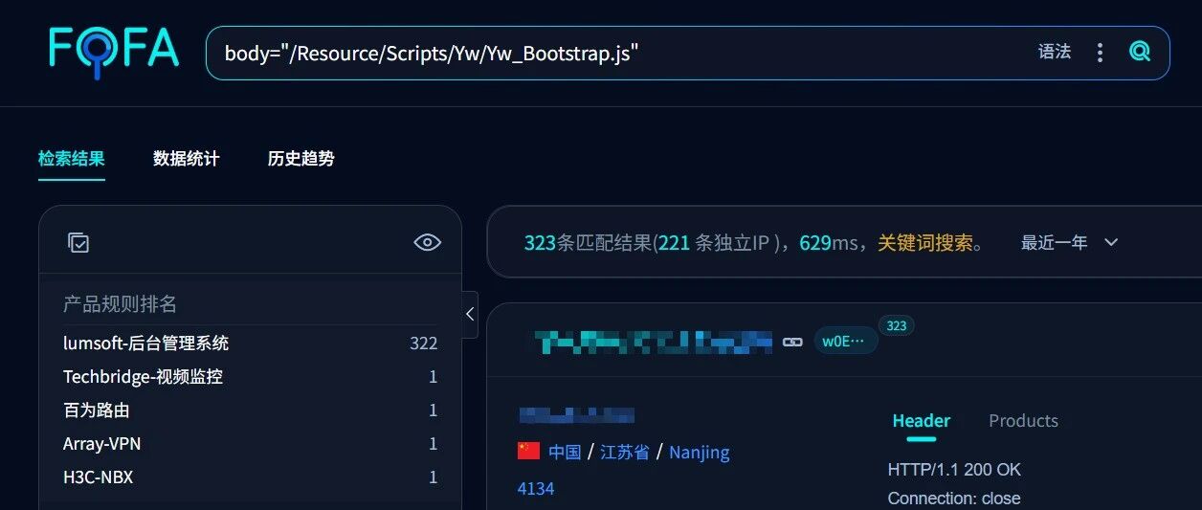Screen dimensions: 1202x510
Task: Switch to 数据统计 tab
Action: click(x=187, y=159)
